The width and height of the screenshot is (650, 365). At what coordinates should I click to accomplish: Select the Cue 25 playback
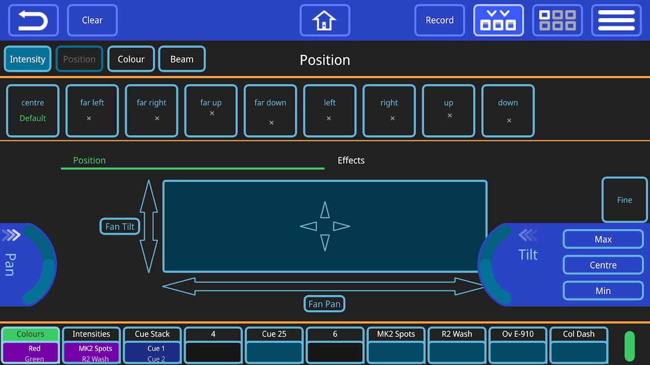click(274, 345)
